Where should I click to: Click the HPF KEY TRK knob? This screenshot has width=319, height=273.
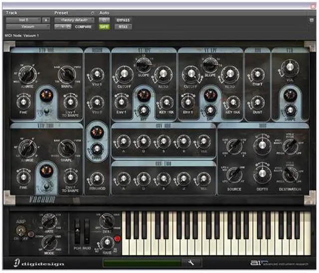166,102
